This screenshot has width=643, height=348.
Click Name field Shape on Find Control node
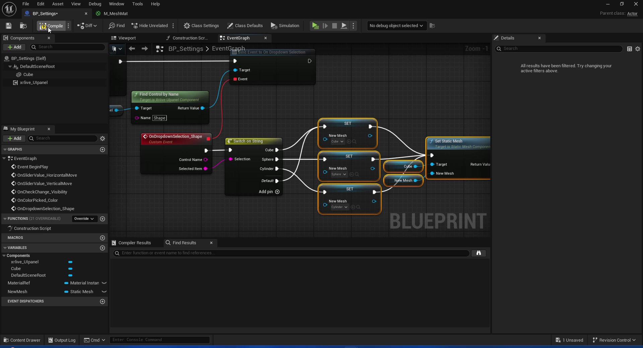coord(159,118)
